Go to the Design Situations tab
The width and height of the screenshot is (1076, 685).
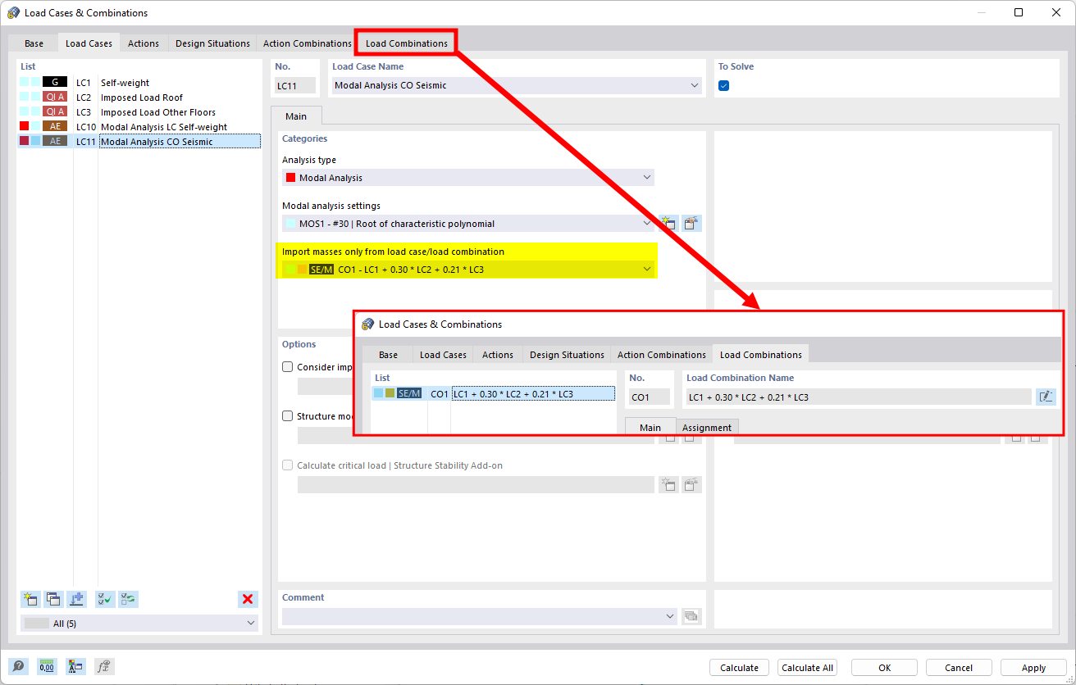click(x=212, y=43)
